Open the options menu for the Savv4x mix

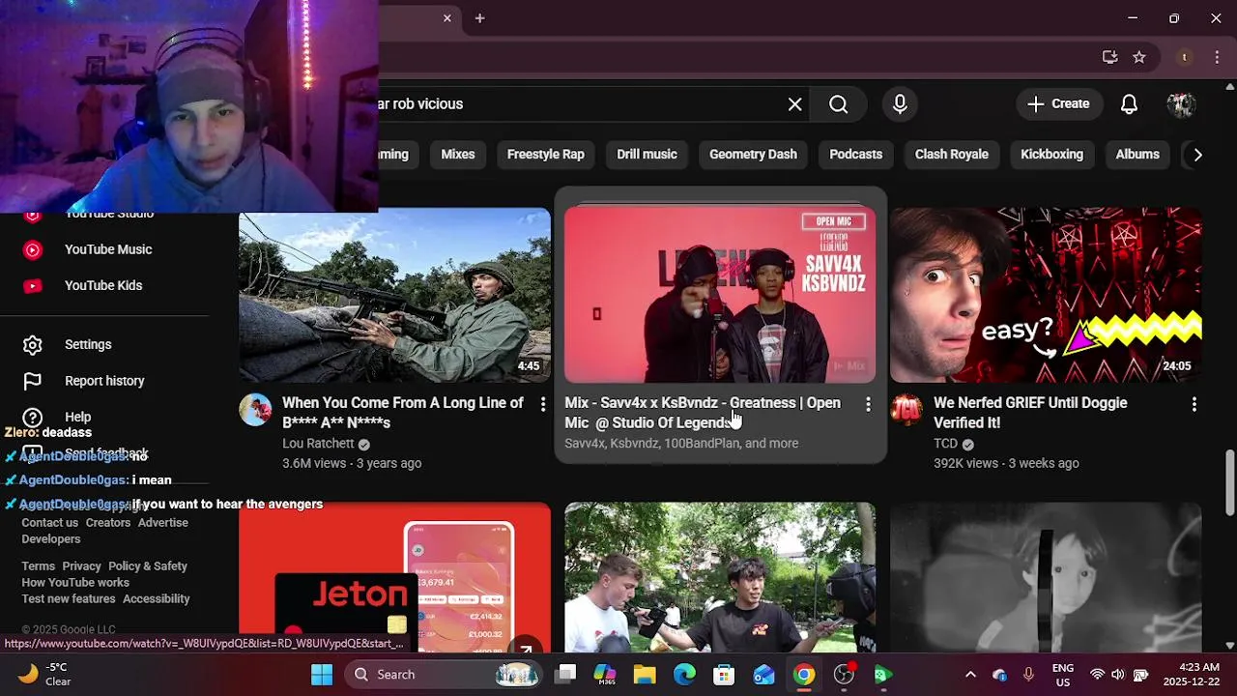pyautogui.click(x=868, y=404)
